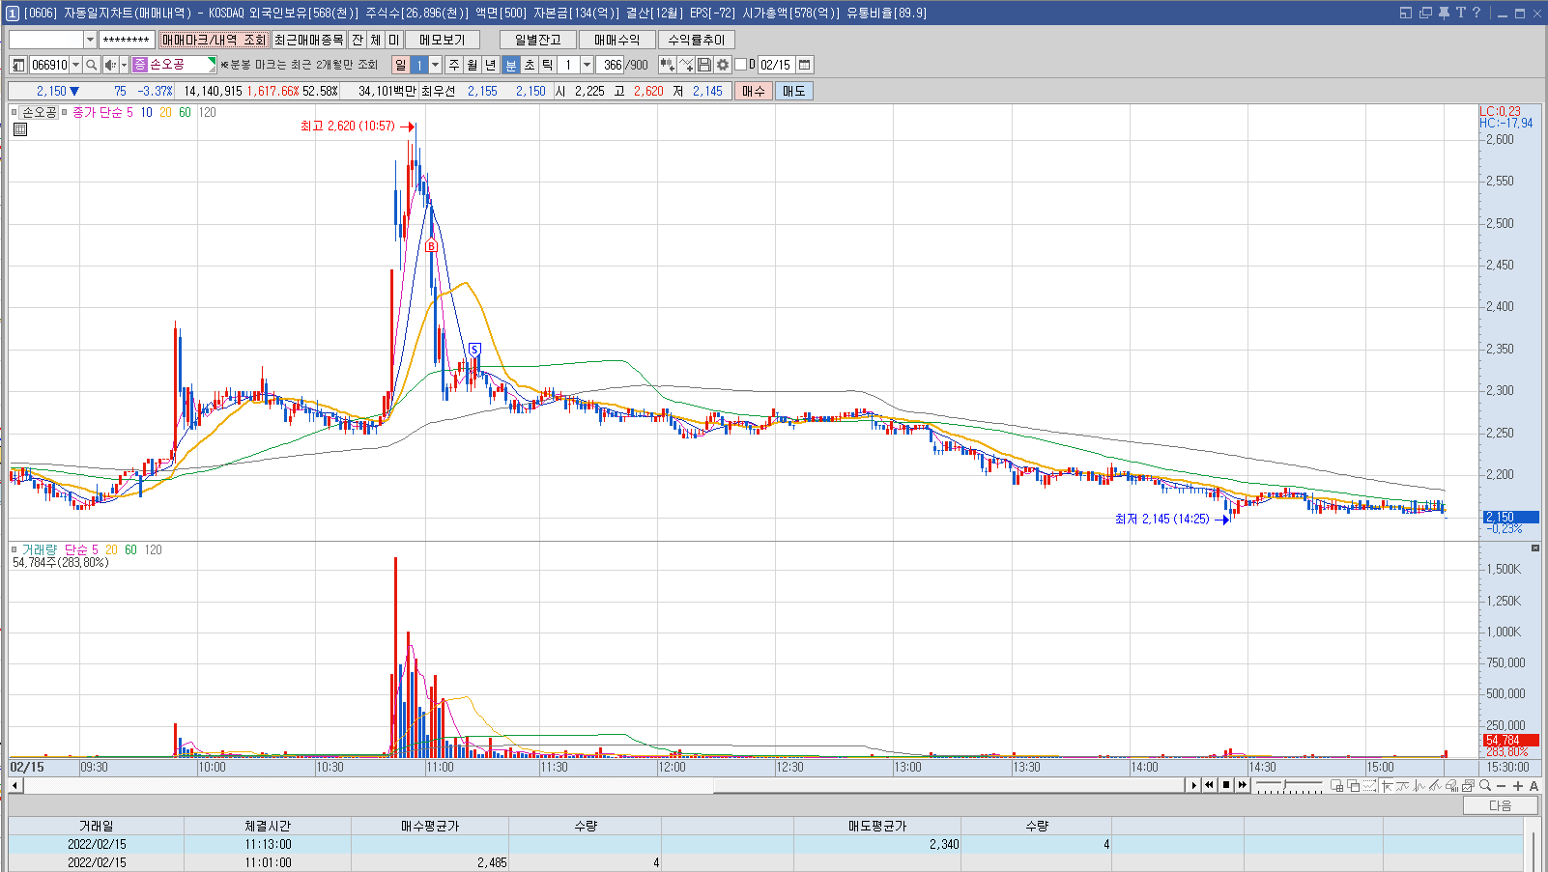This screenshot has width=1548, height=872.
Task: Click the horizontal chart scrollbar thumb
Action: pyautogui.click(x=949, y=785)
